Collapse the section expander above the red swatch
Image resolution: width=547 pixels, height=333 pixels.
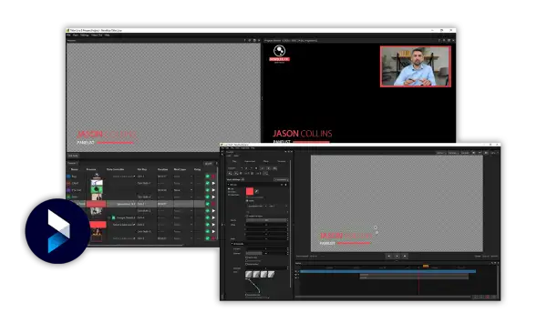[x=229, y=185]
